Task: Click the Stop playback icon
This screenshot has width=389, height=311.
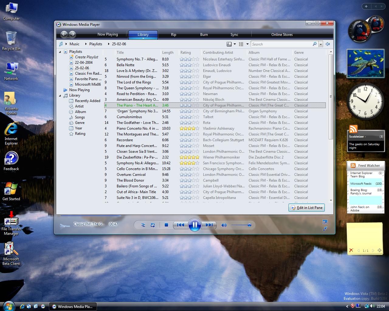Action: tap(166, 225)
